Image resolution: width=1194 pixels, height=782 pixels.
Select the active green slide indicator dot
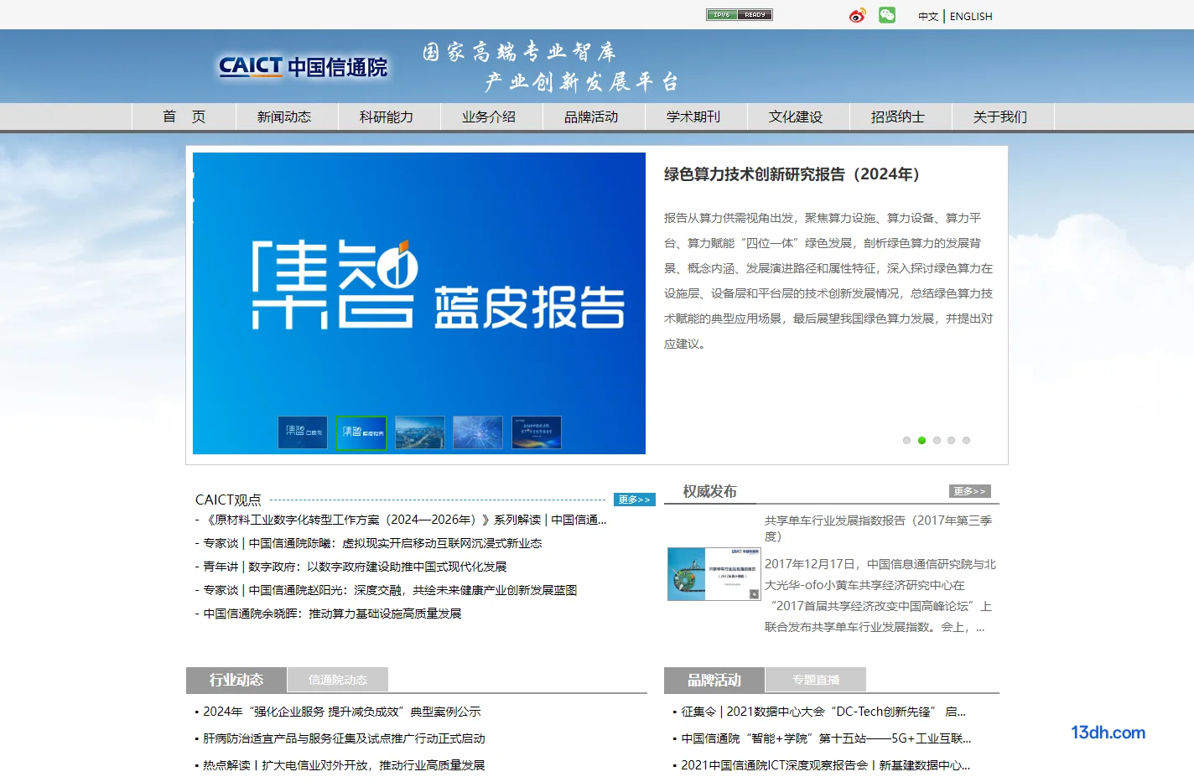tap(921, 440)
